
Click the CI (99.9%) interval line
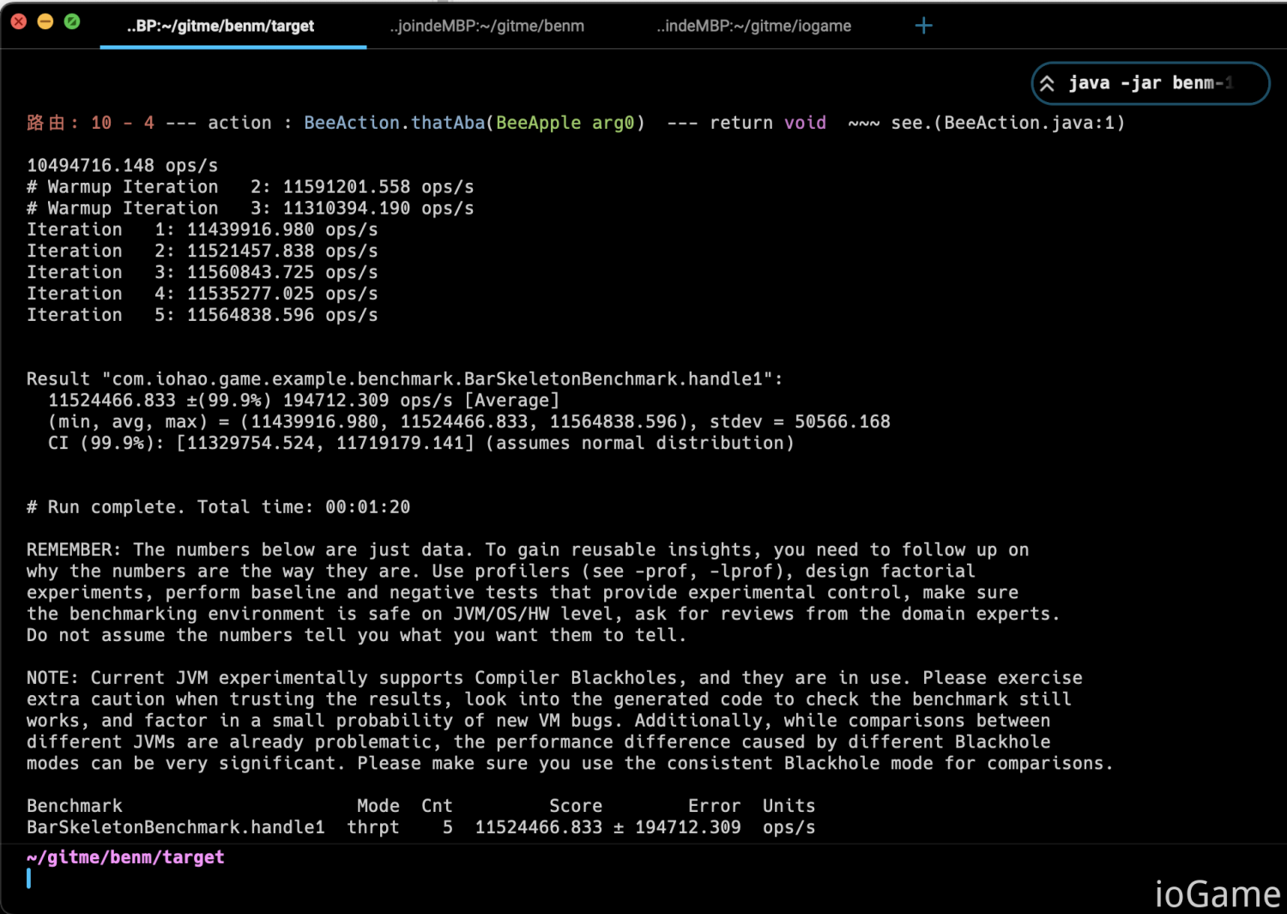tap(421, 444)
